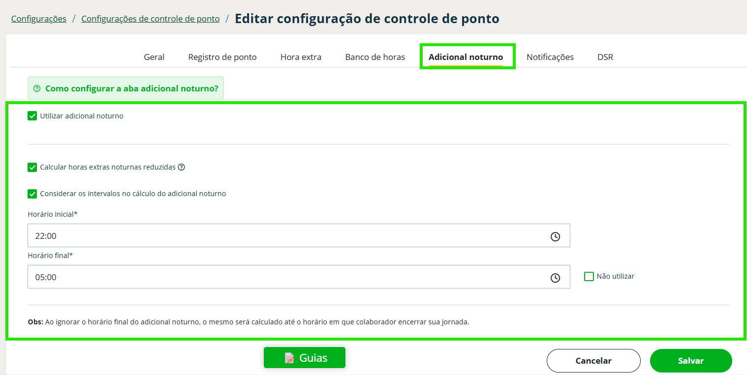Click the question mark icon in the green help banner

coord(37,88)
